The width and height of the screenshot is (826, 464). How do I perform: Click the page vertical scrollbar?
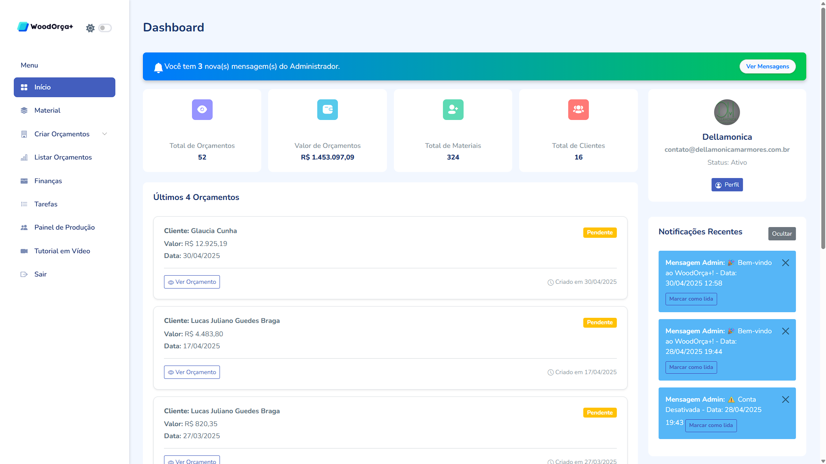pos(823,129)
